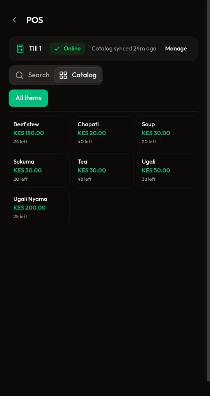The image size is (210, 396).
Task: Add Ugali Nyama to the order
Action: pos(39,208)
